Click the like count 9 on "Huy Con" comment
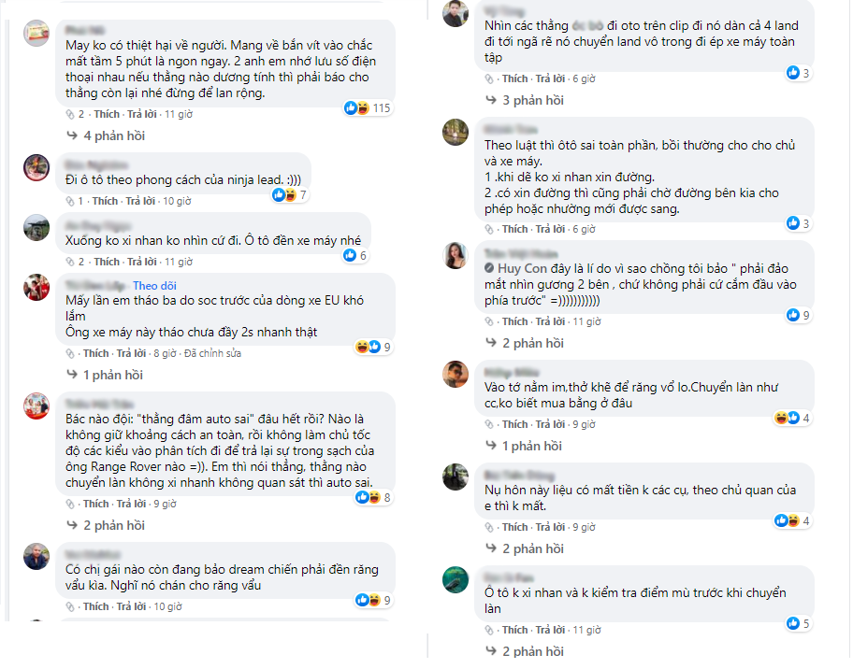 [x=799, y=315]
